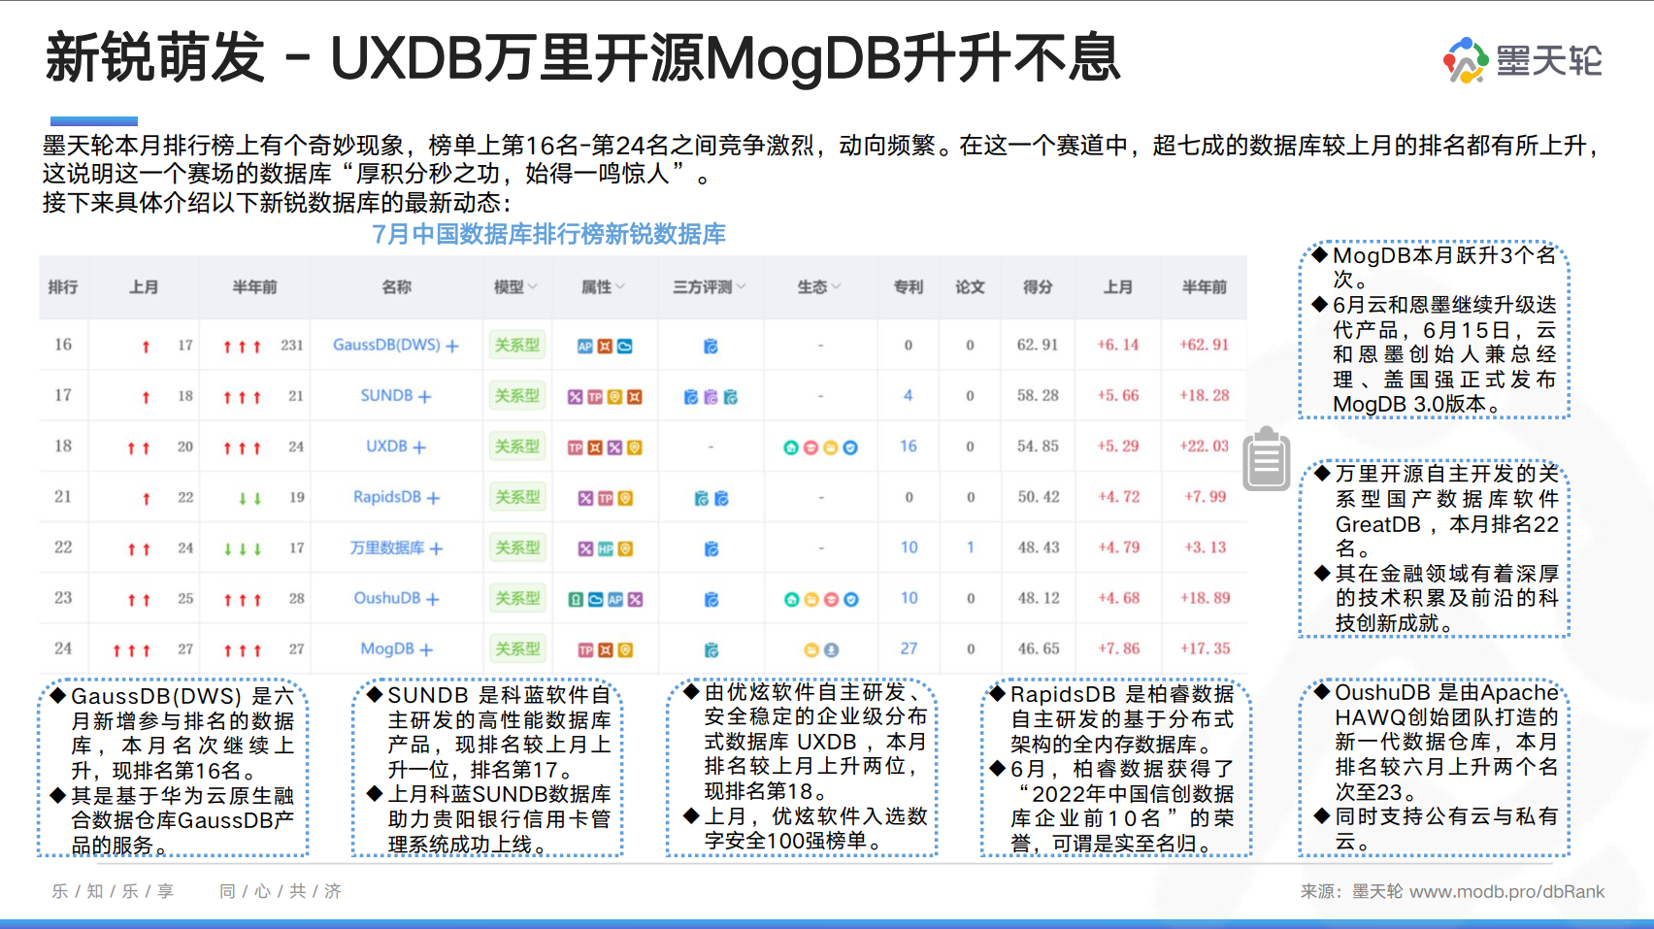Click the evaluation badge in 万里数据库 row
This screenshot has width=1654, height=929.
coord(711,548)
